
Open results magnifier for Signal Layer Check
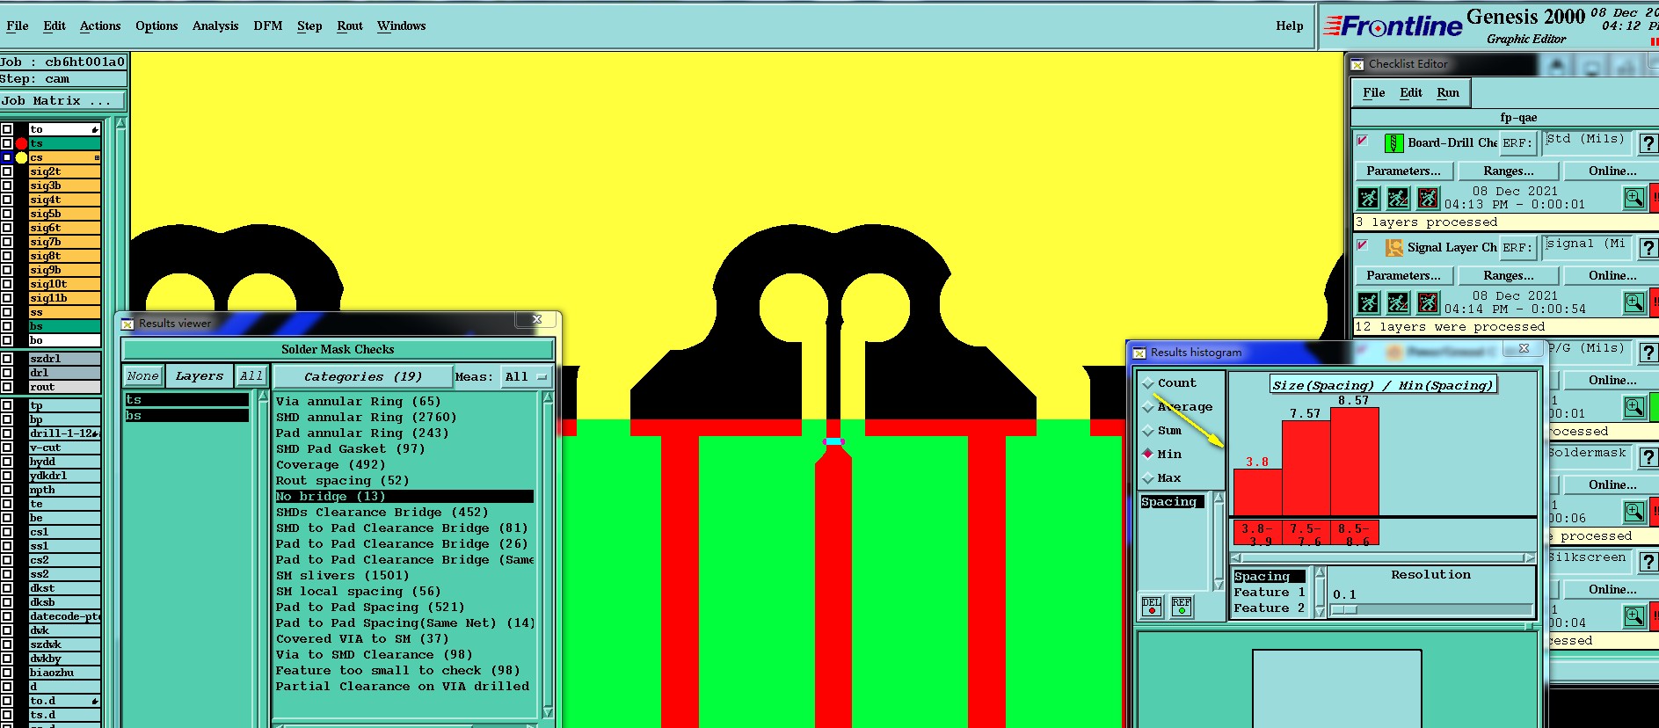[1634, 302]
